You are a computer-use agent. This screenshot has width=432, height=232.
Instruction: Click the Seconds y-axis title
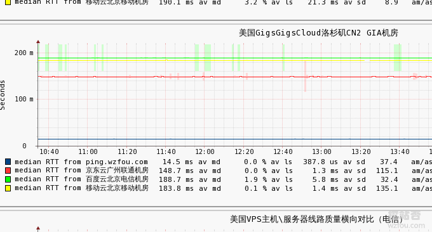click(x=3, y=95)
